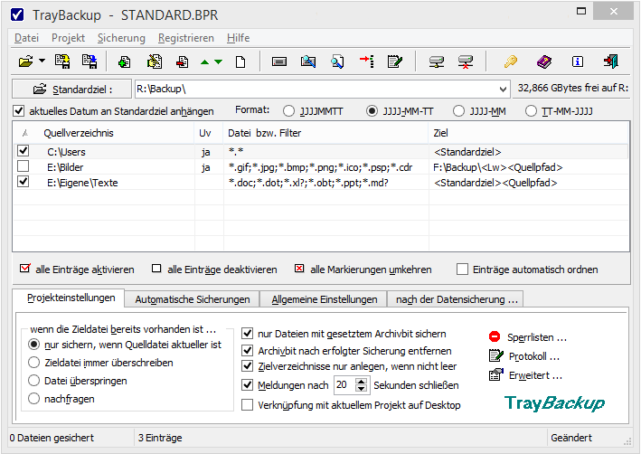Open the Datei menu
Viewport: 641px width, 454px height.
pyautogui.click(x=26, y=38)
